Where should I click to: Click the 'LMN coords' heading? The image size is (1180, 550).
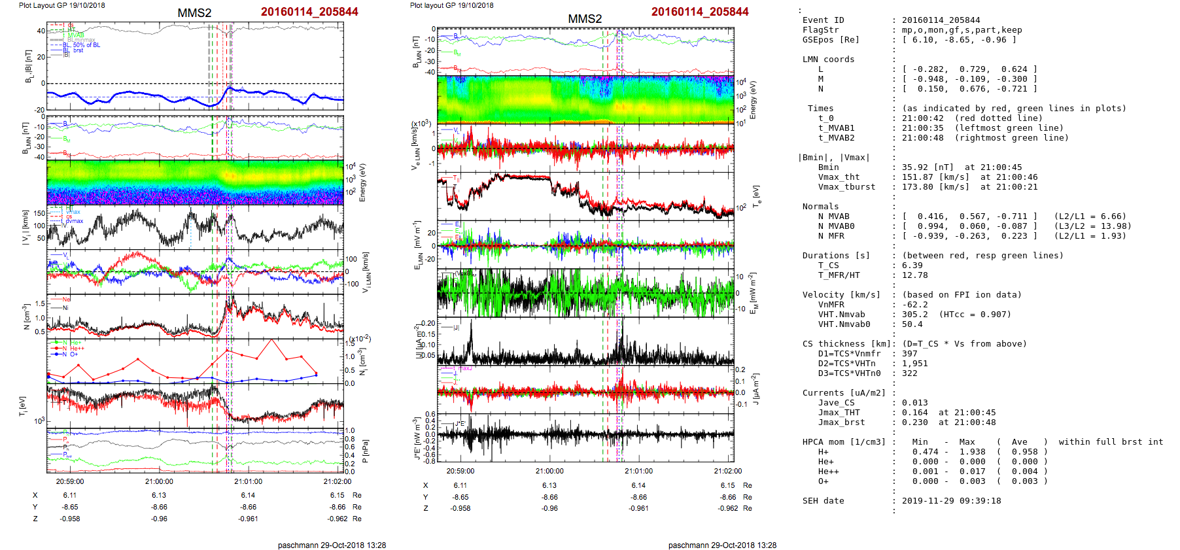click(829, 60)
